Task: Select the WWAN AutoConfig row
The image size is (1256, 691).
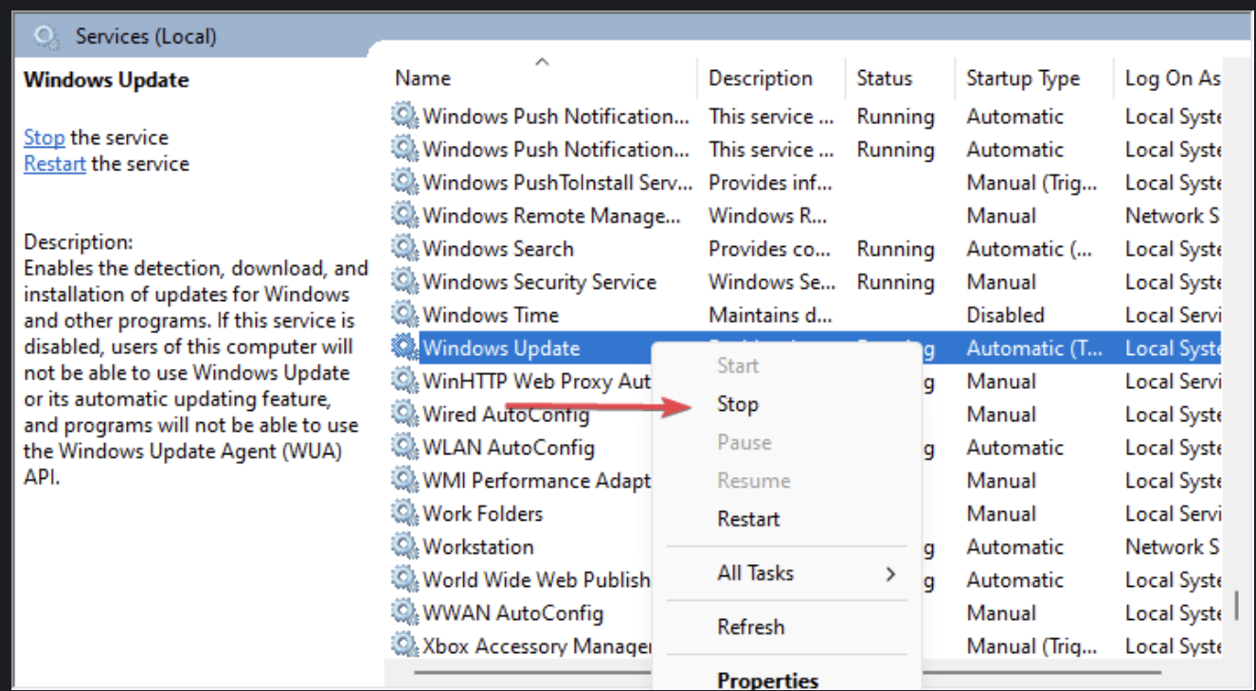Action: coord(512,613)
